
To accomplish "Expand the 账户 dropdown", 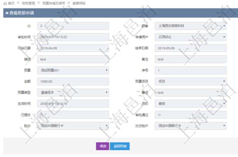I will coord(73,126).
